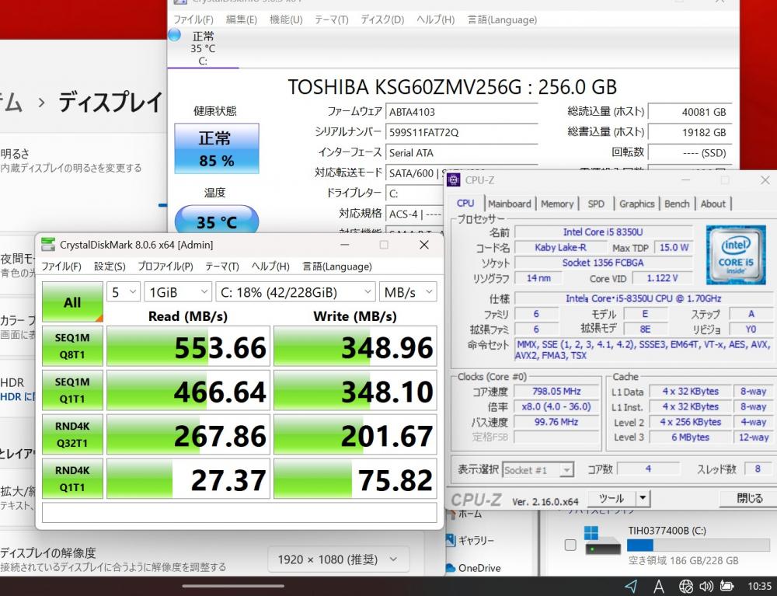Click the taskbar clock showing 10:35

point(759,587)
